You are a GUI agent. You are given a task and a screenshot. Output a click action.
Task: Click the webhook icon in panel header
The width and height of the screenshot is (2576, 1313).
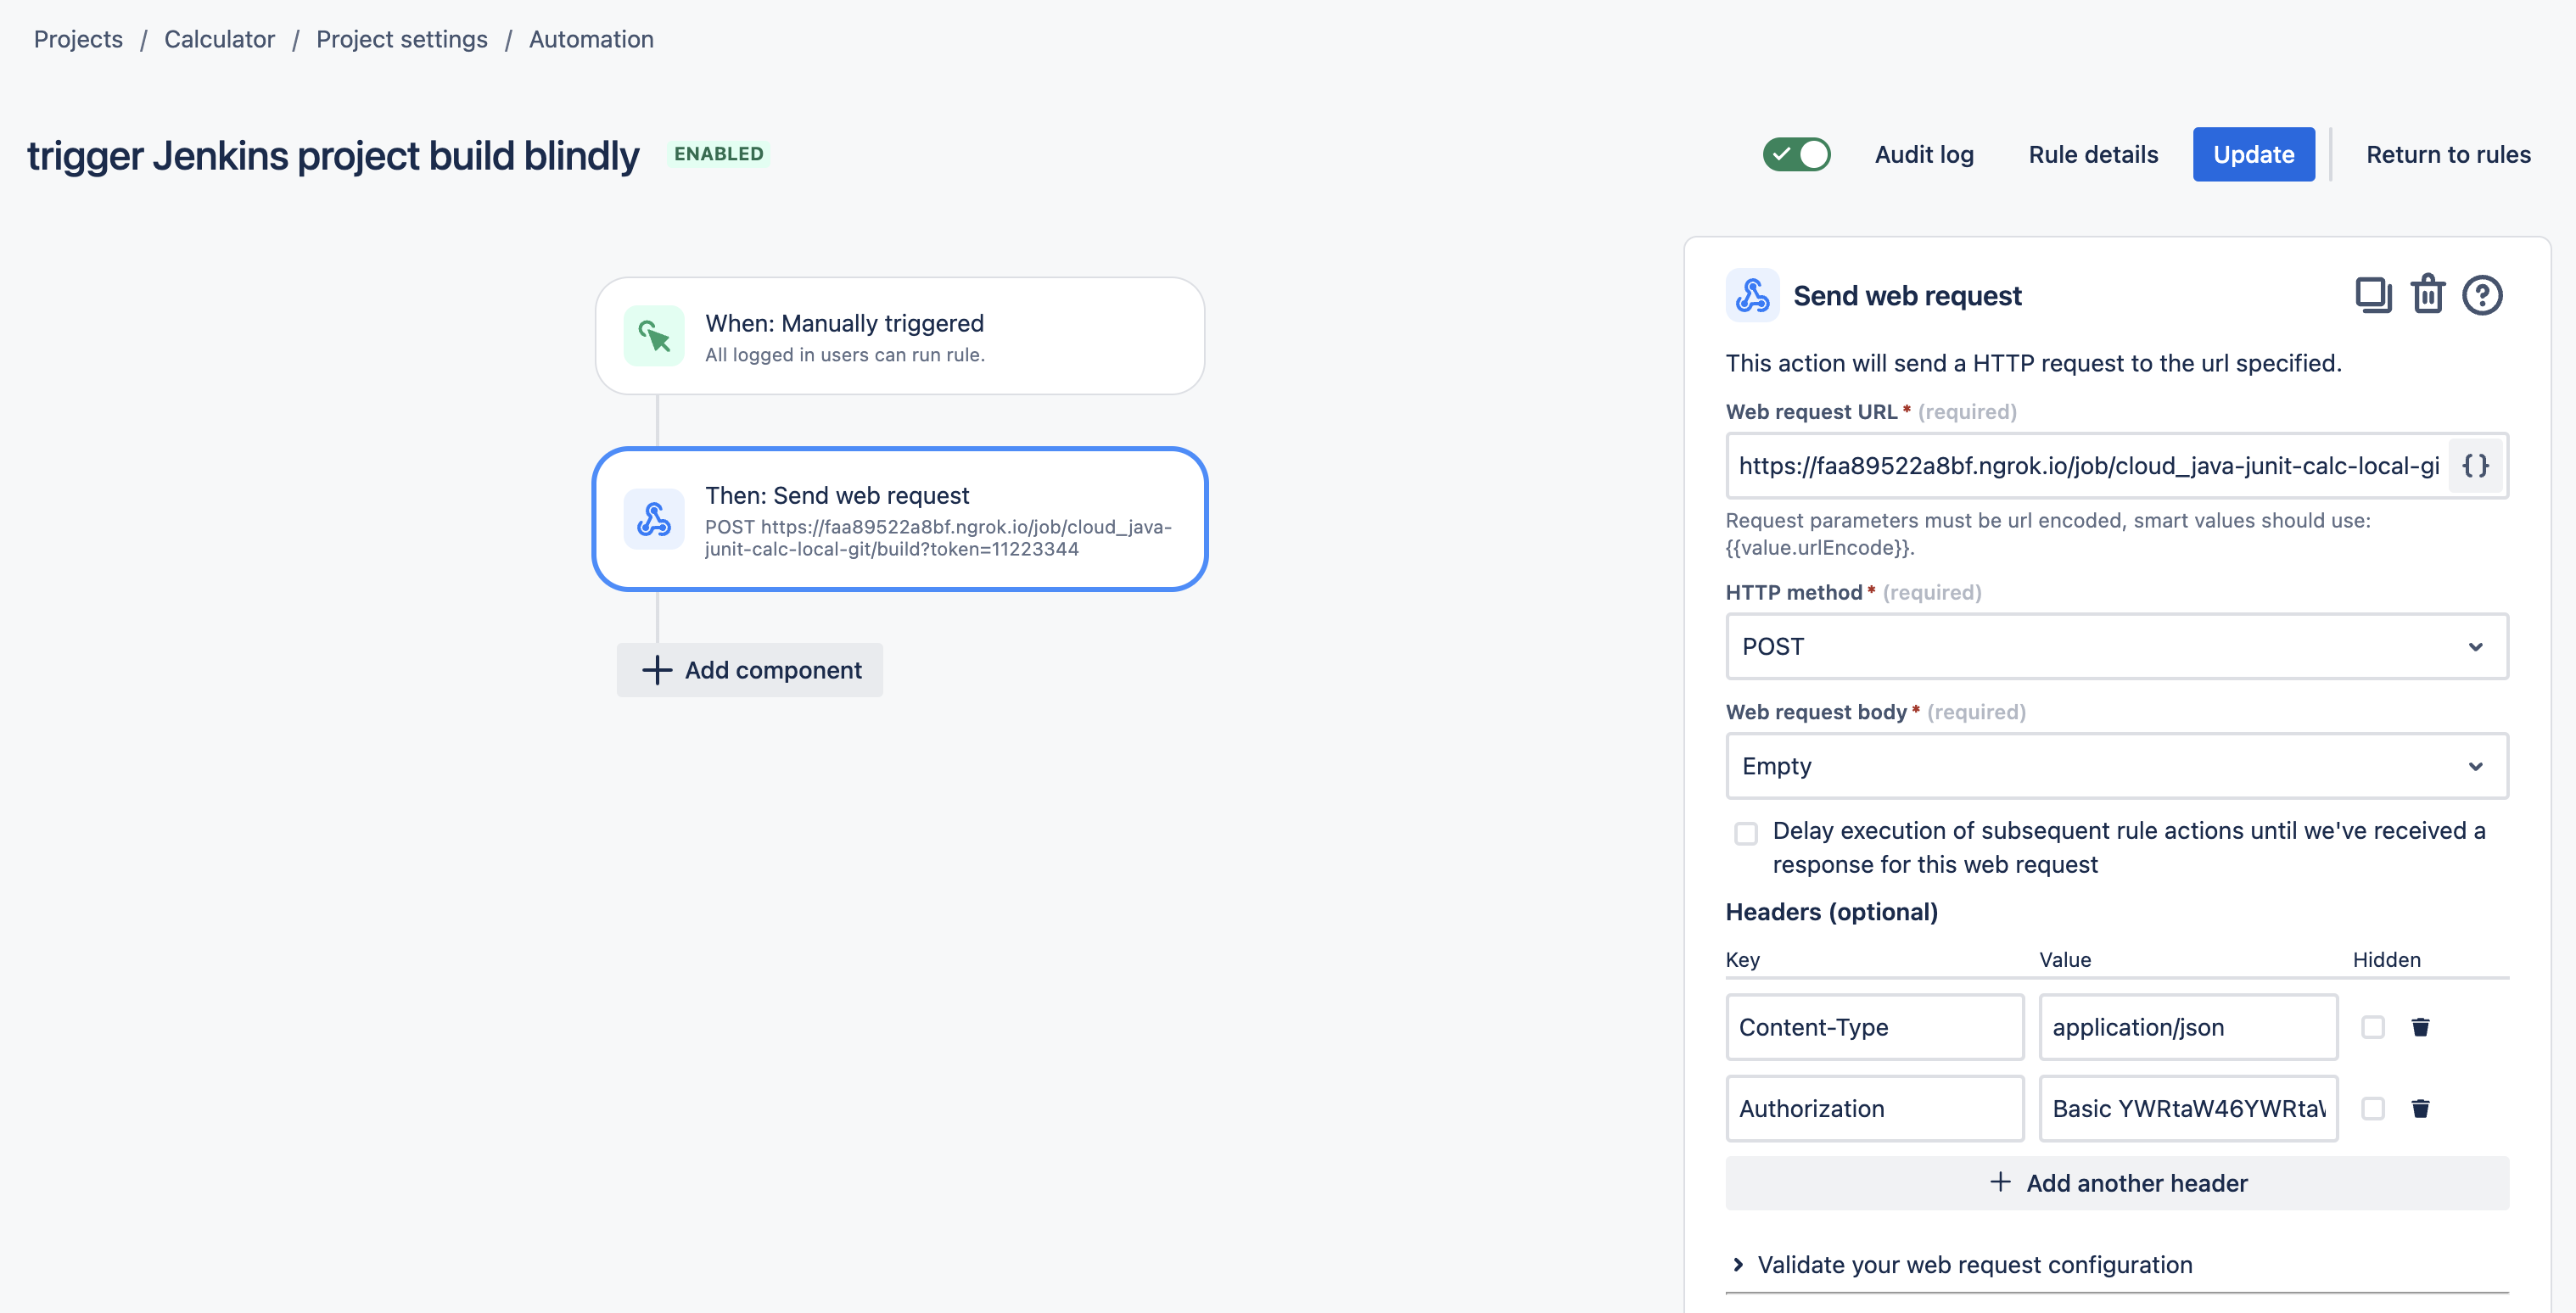1752,295
